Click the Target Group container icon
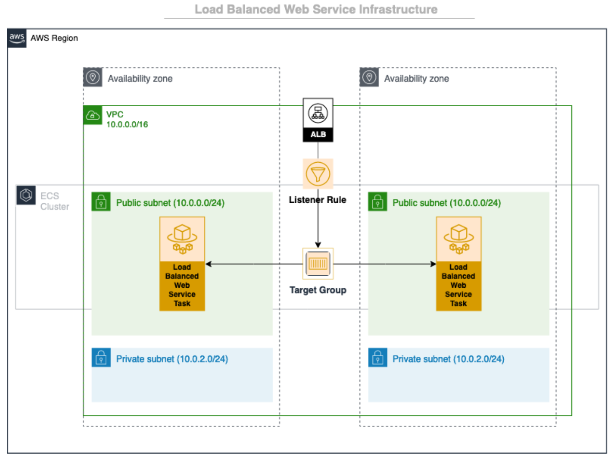The width and height of the screenshot is (609, 465). point(318,264)
